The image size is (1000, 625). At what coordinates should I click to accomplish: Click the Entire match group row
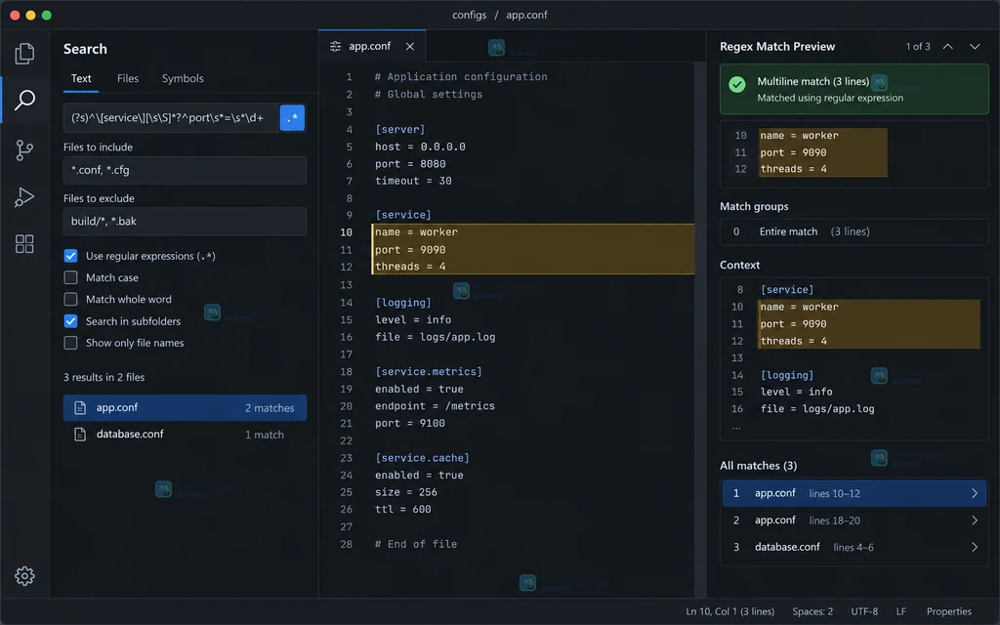click(854, 231)
